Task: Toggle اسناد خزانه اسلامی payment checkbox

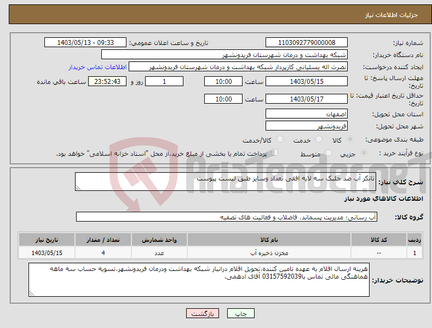Action: (x=274, y=152)
